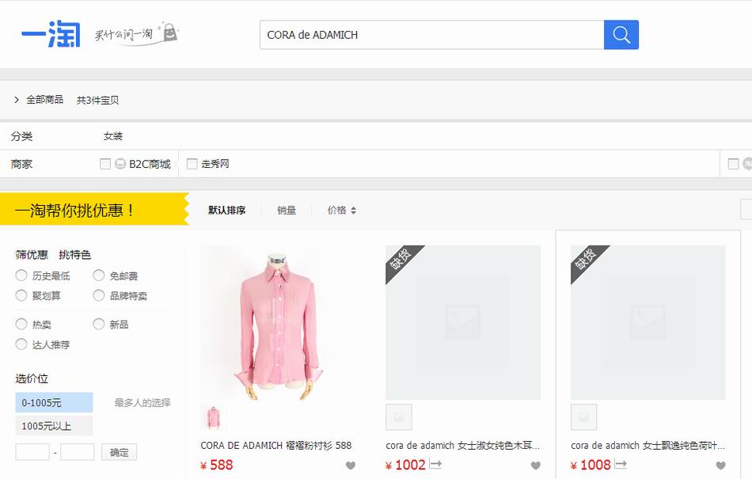The width and height of the screenshot is (752, 479).
Task: Click the arrow icon beside price 1008
Action: coord(621,464)
